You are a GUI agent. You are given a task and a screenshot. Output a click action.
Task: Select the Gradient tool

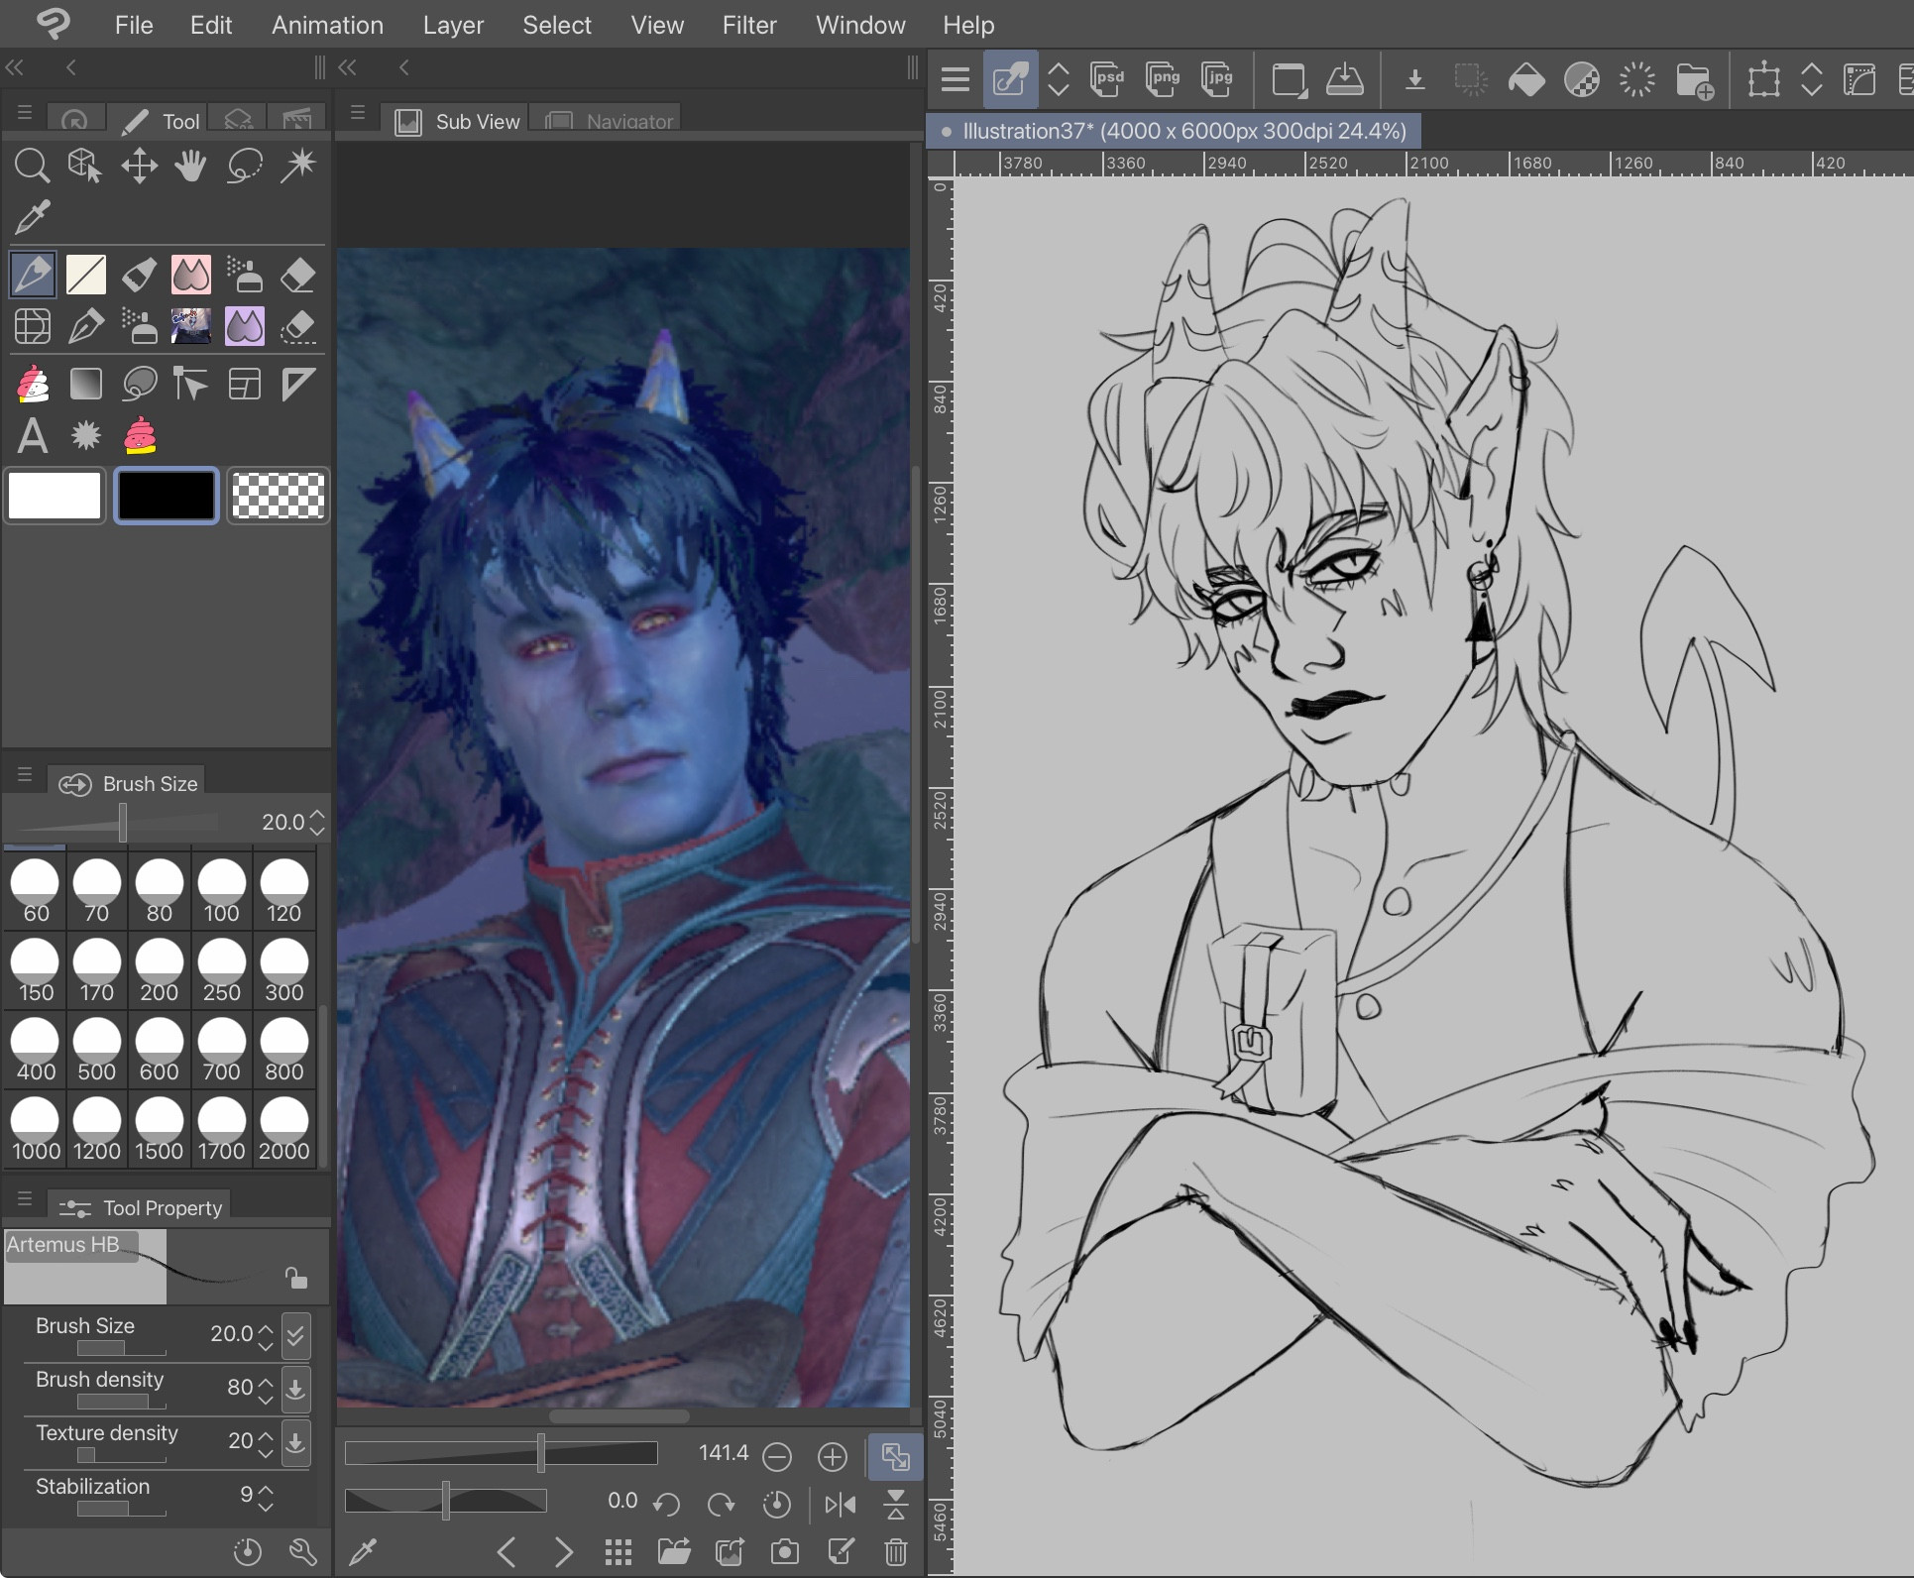point(85,384)
